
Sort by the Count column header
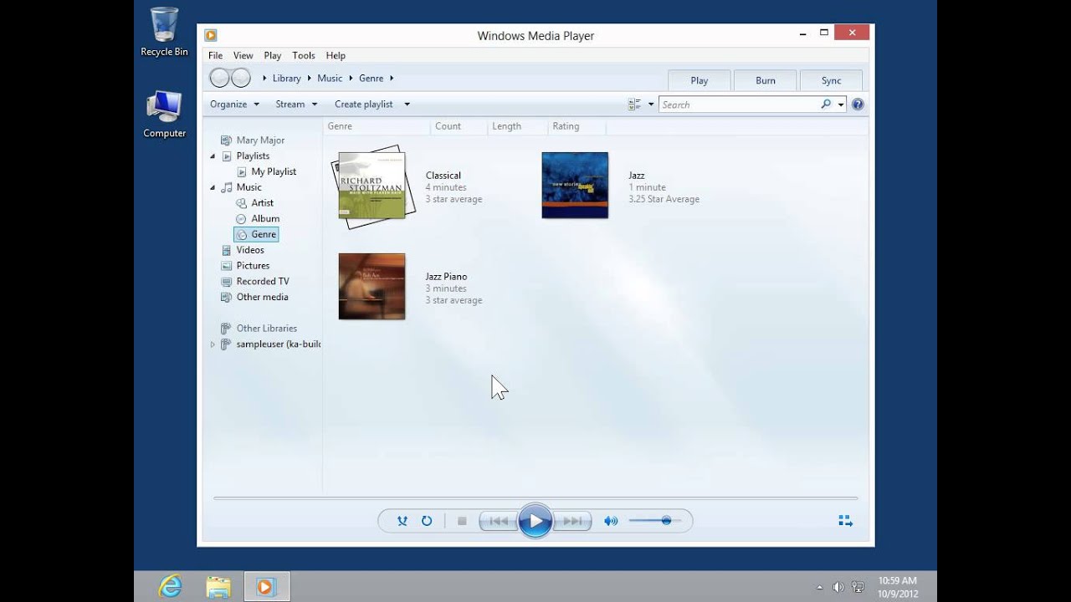pyautogui.click(x=459, y=126)
